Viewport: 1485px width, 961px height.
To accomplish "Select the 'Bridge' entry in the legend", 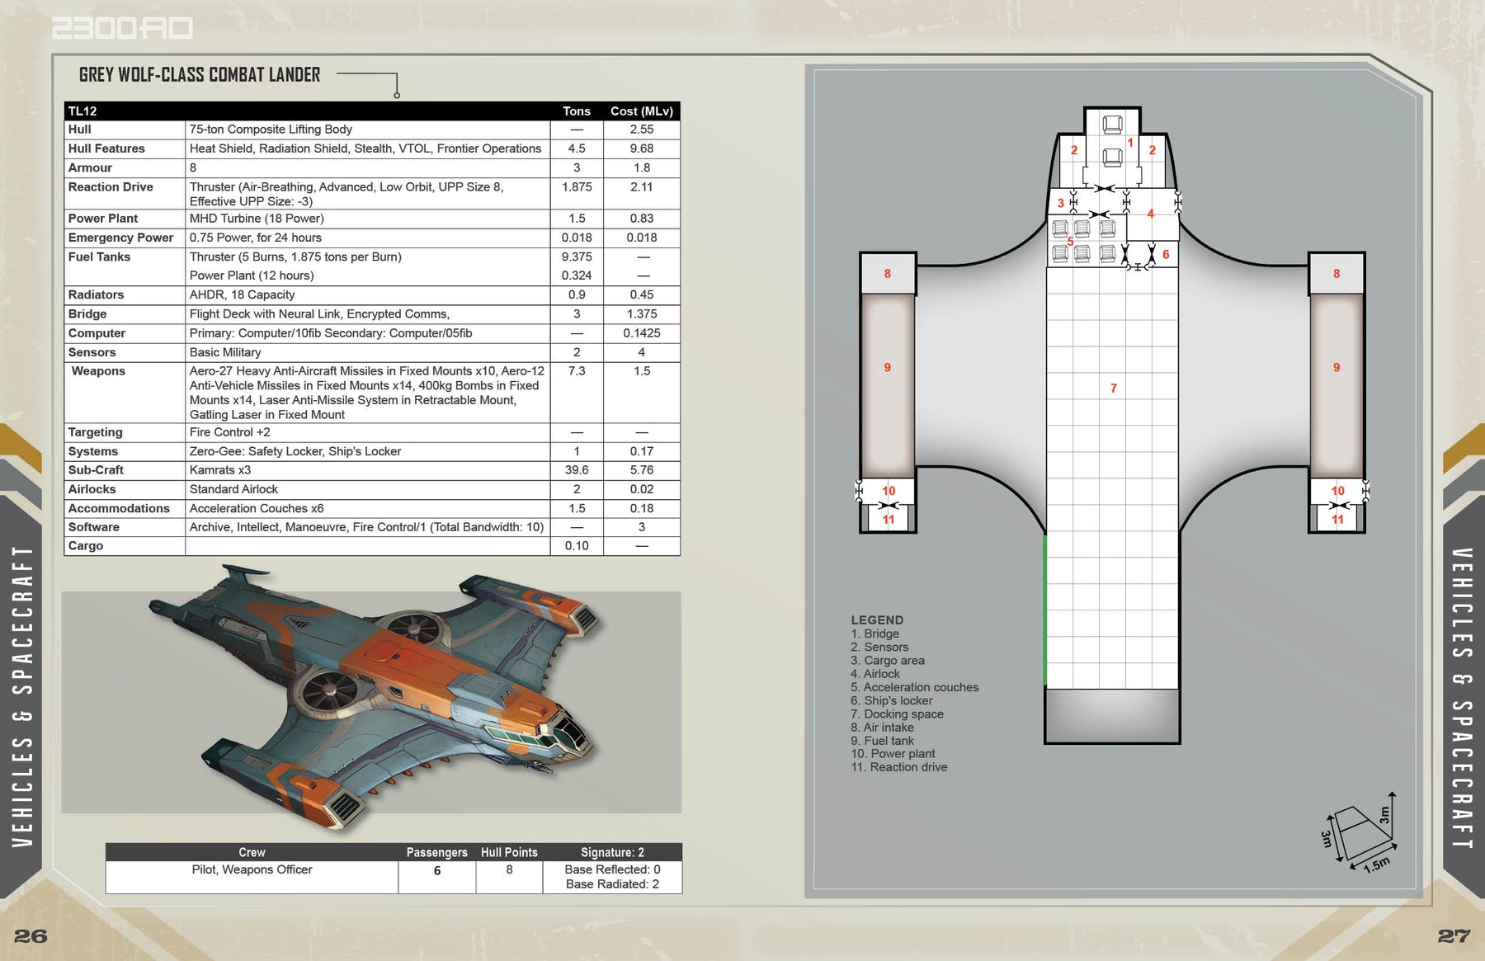I will click(x=875, y=634).
